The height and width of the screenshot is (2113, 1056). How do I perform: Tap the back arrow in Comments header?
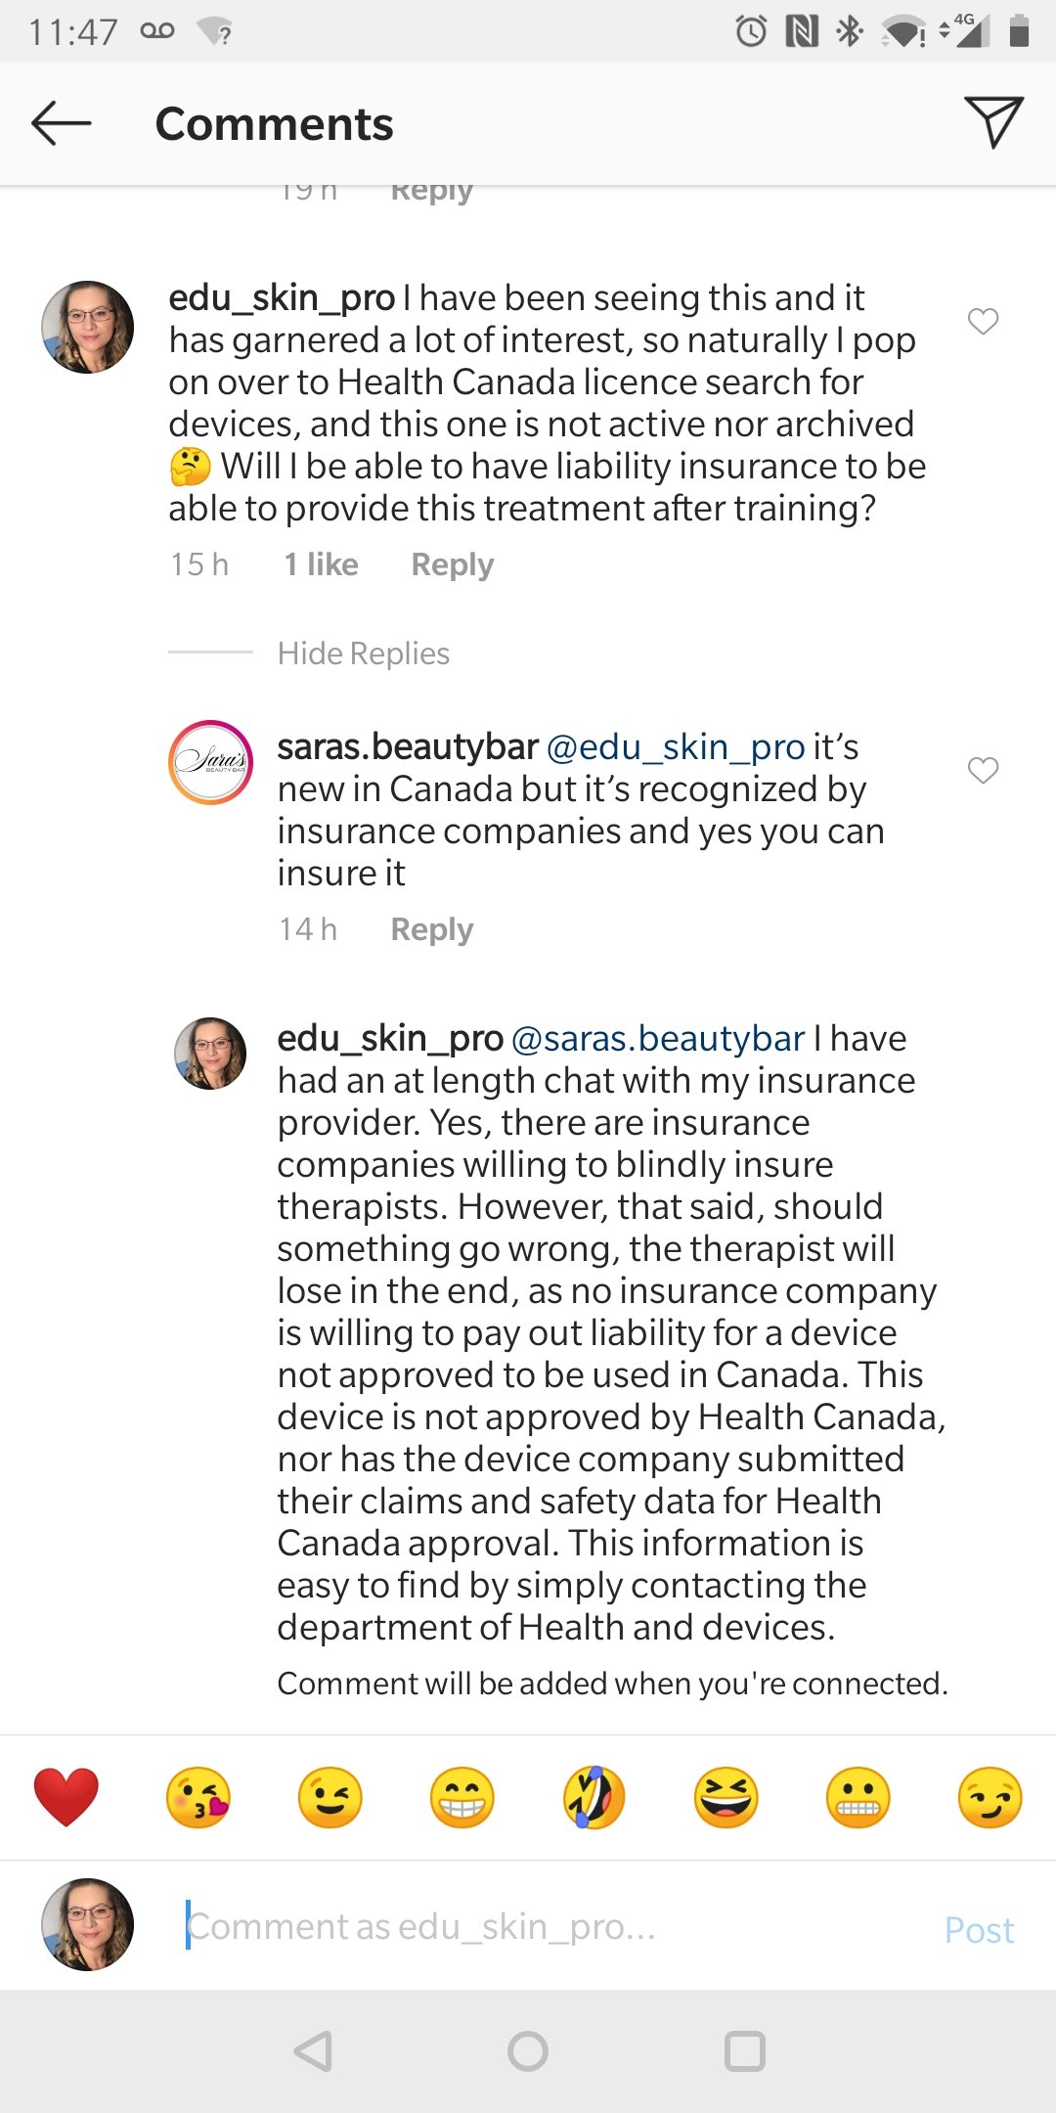point(62,124)
